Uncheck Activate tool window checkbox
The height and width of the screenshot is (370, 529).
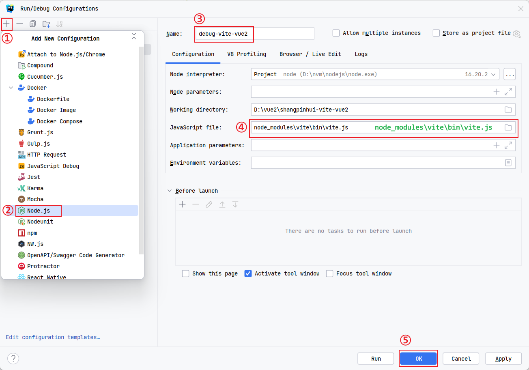tap(248, 273)
